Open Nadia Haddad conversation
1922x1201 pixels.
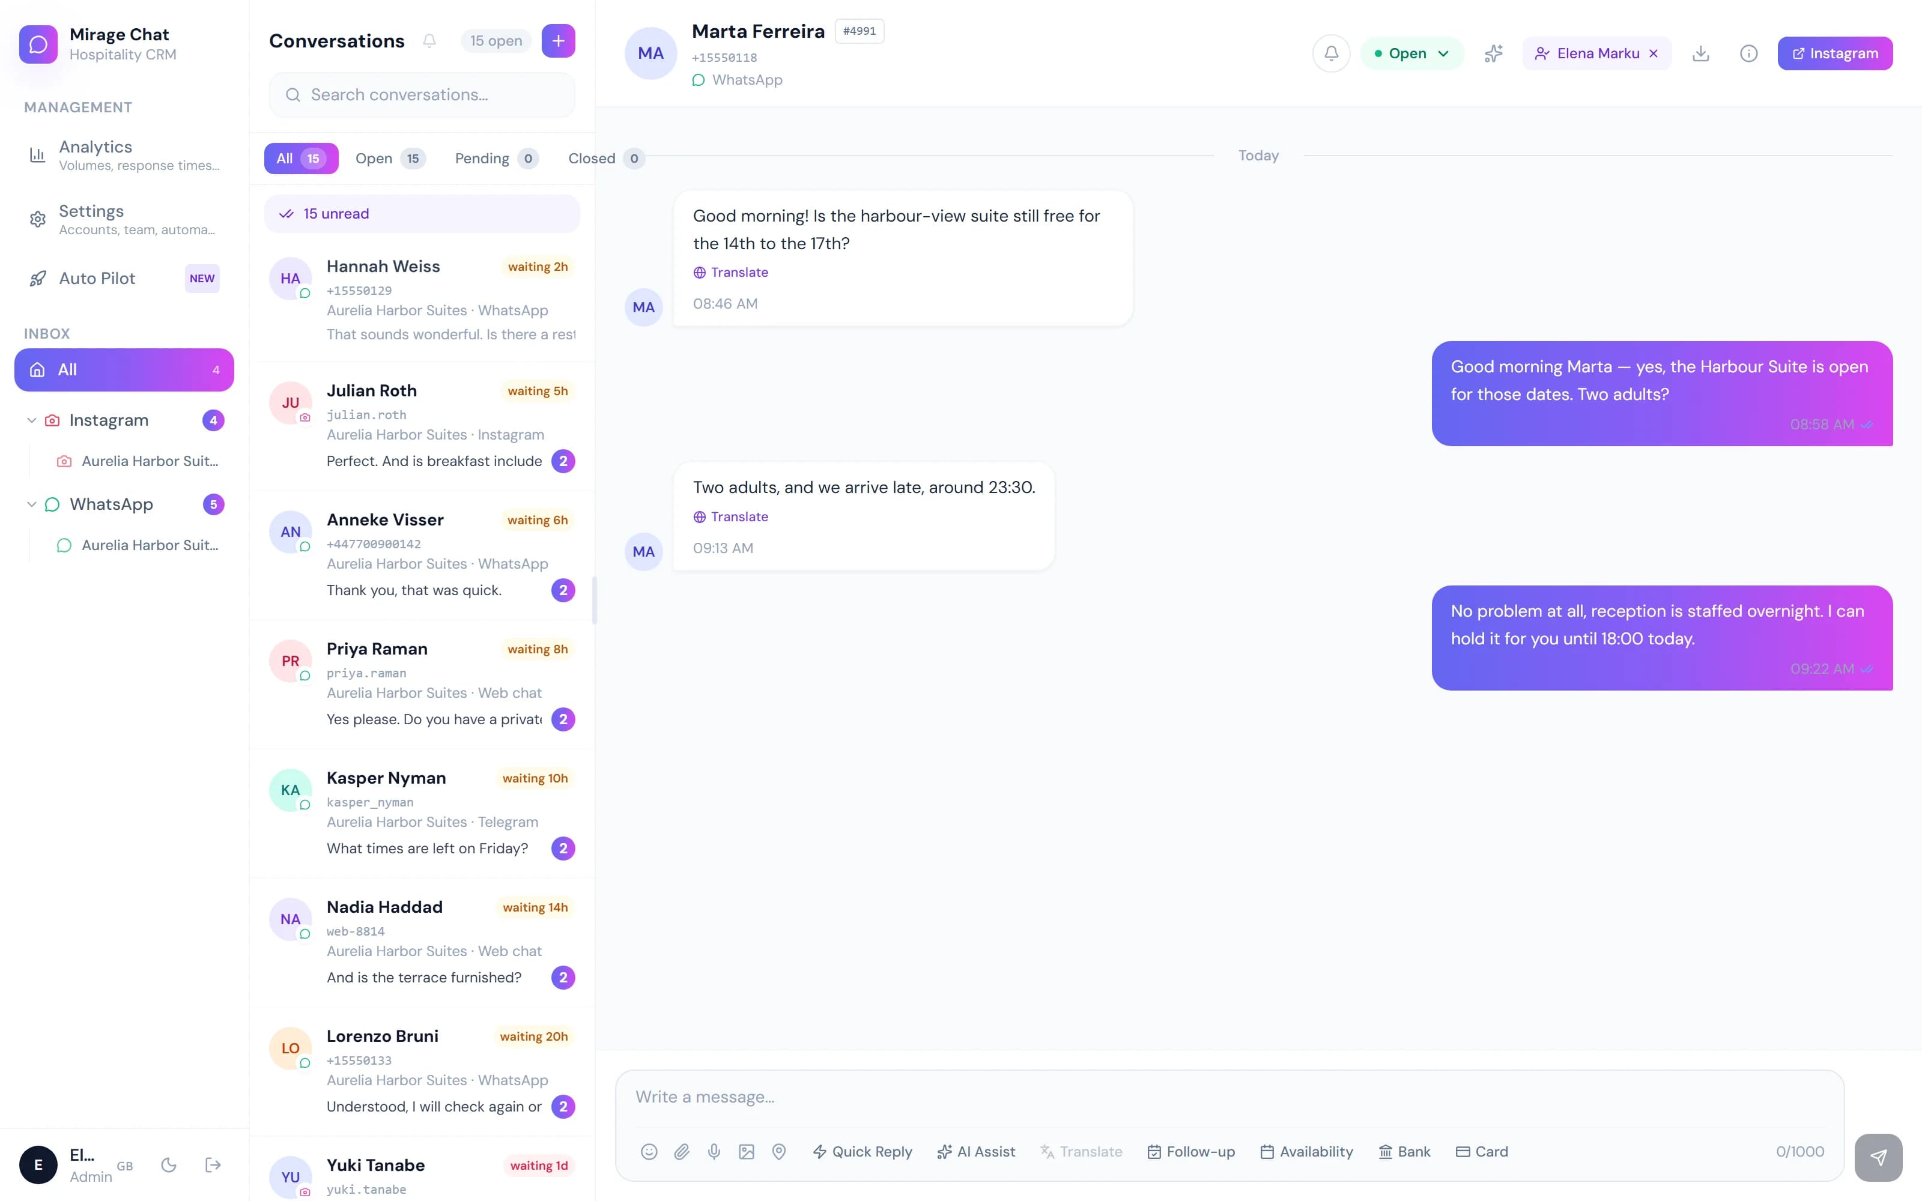(x=422, y=942)
